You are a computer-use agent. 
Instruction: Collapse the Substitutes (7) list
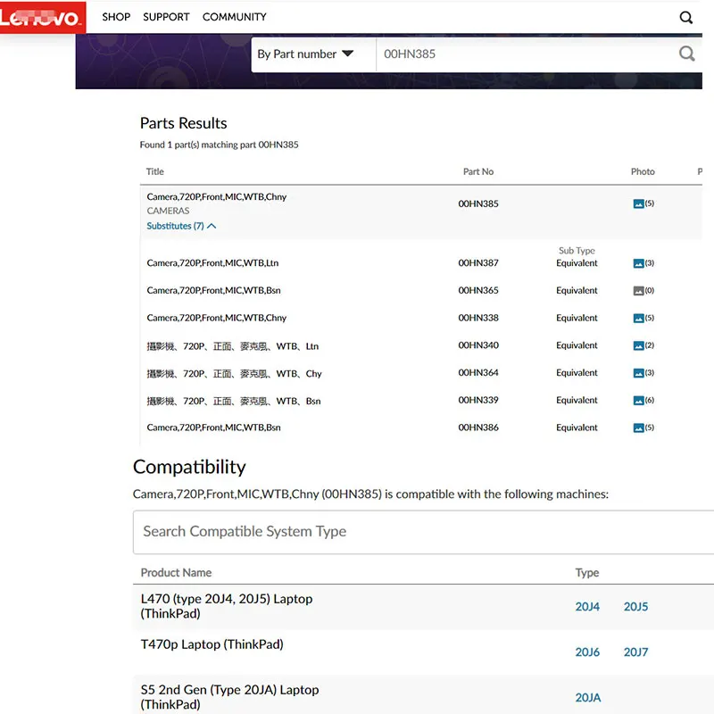click(x=181, y=226)
